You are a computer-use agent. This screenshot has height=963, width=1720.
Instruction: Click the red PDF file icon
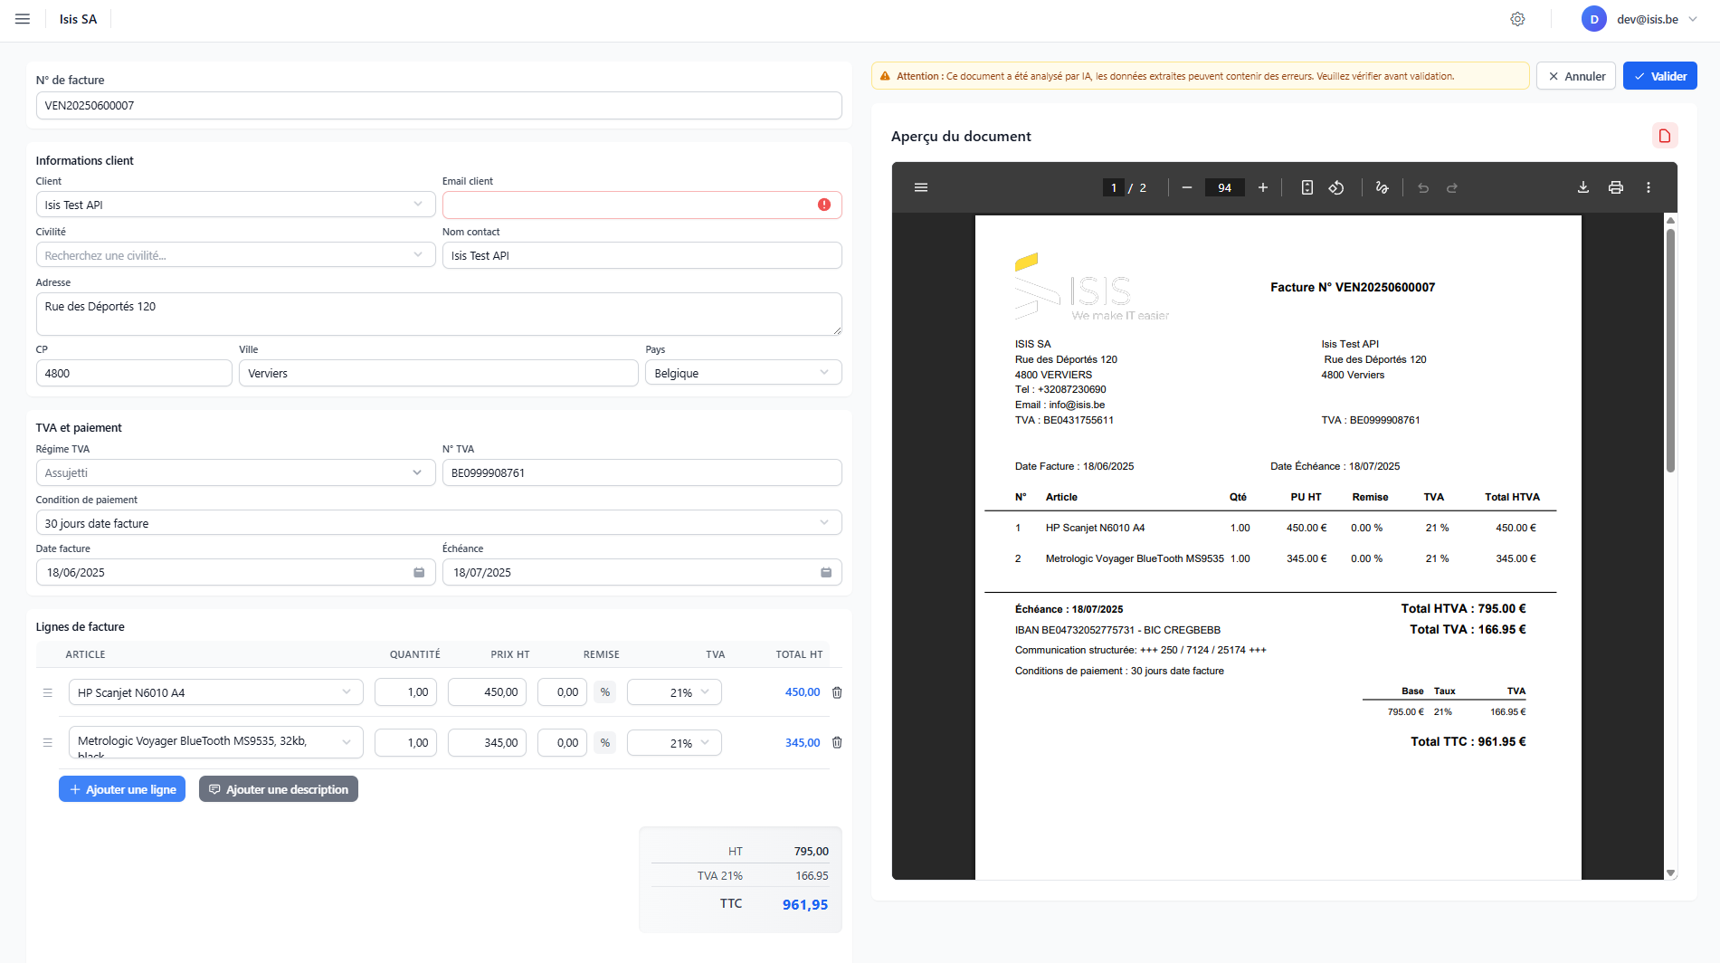coord(1664,136)
